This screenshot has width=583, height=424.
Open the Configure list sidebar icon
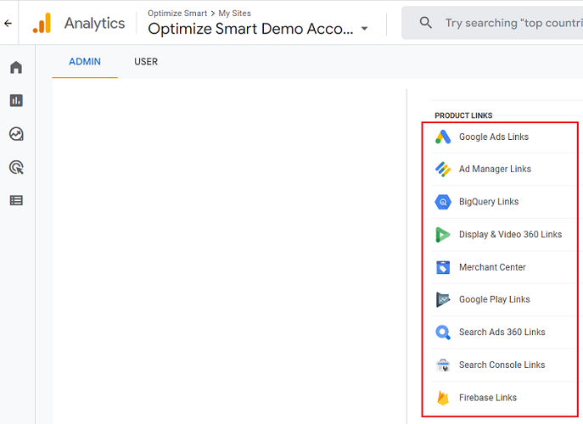click(16, 200)
